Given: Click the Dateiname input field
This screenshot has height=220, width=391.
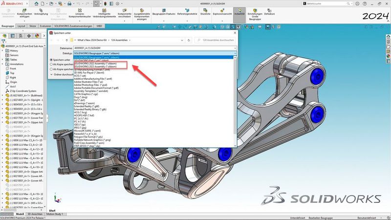Looking at the screenshot, I should click(x=153, y=48).
